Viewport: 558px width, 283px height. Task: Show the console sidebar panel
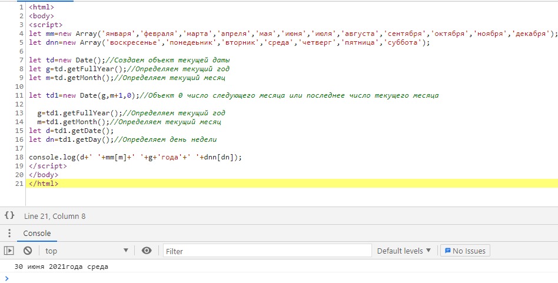coord(9,251)
